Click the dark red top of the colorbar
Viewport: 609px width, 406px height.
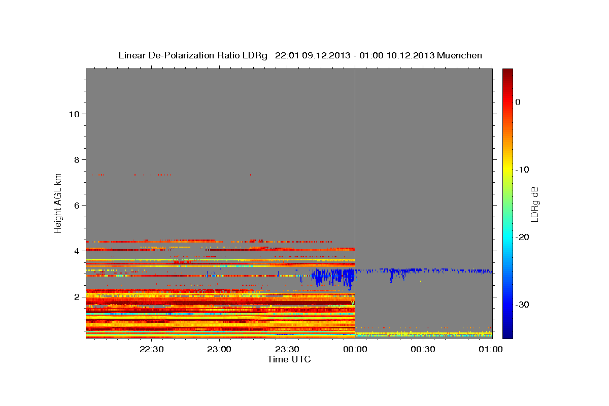point(507,74)
